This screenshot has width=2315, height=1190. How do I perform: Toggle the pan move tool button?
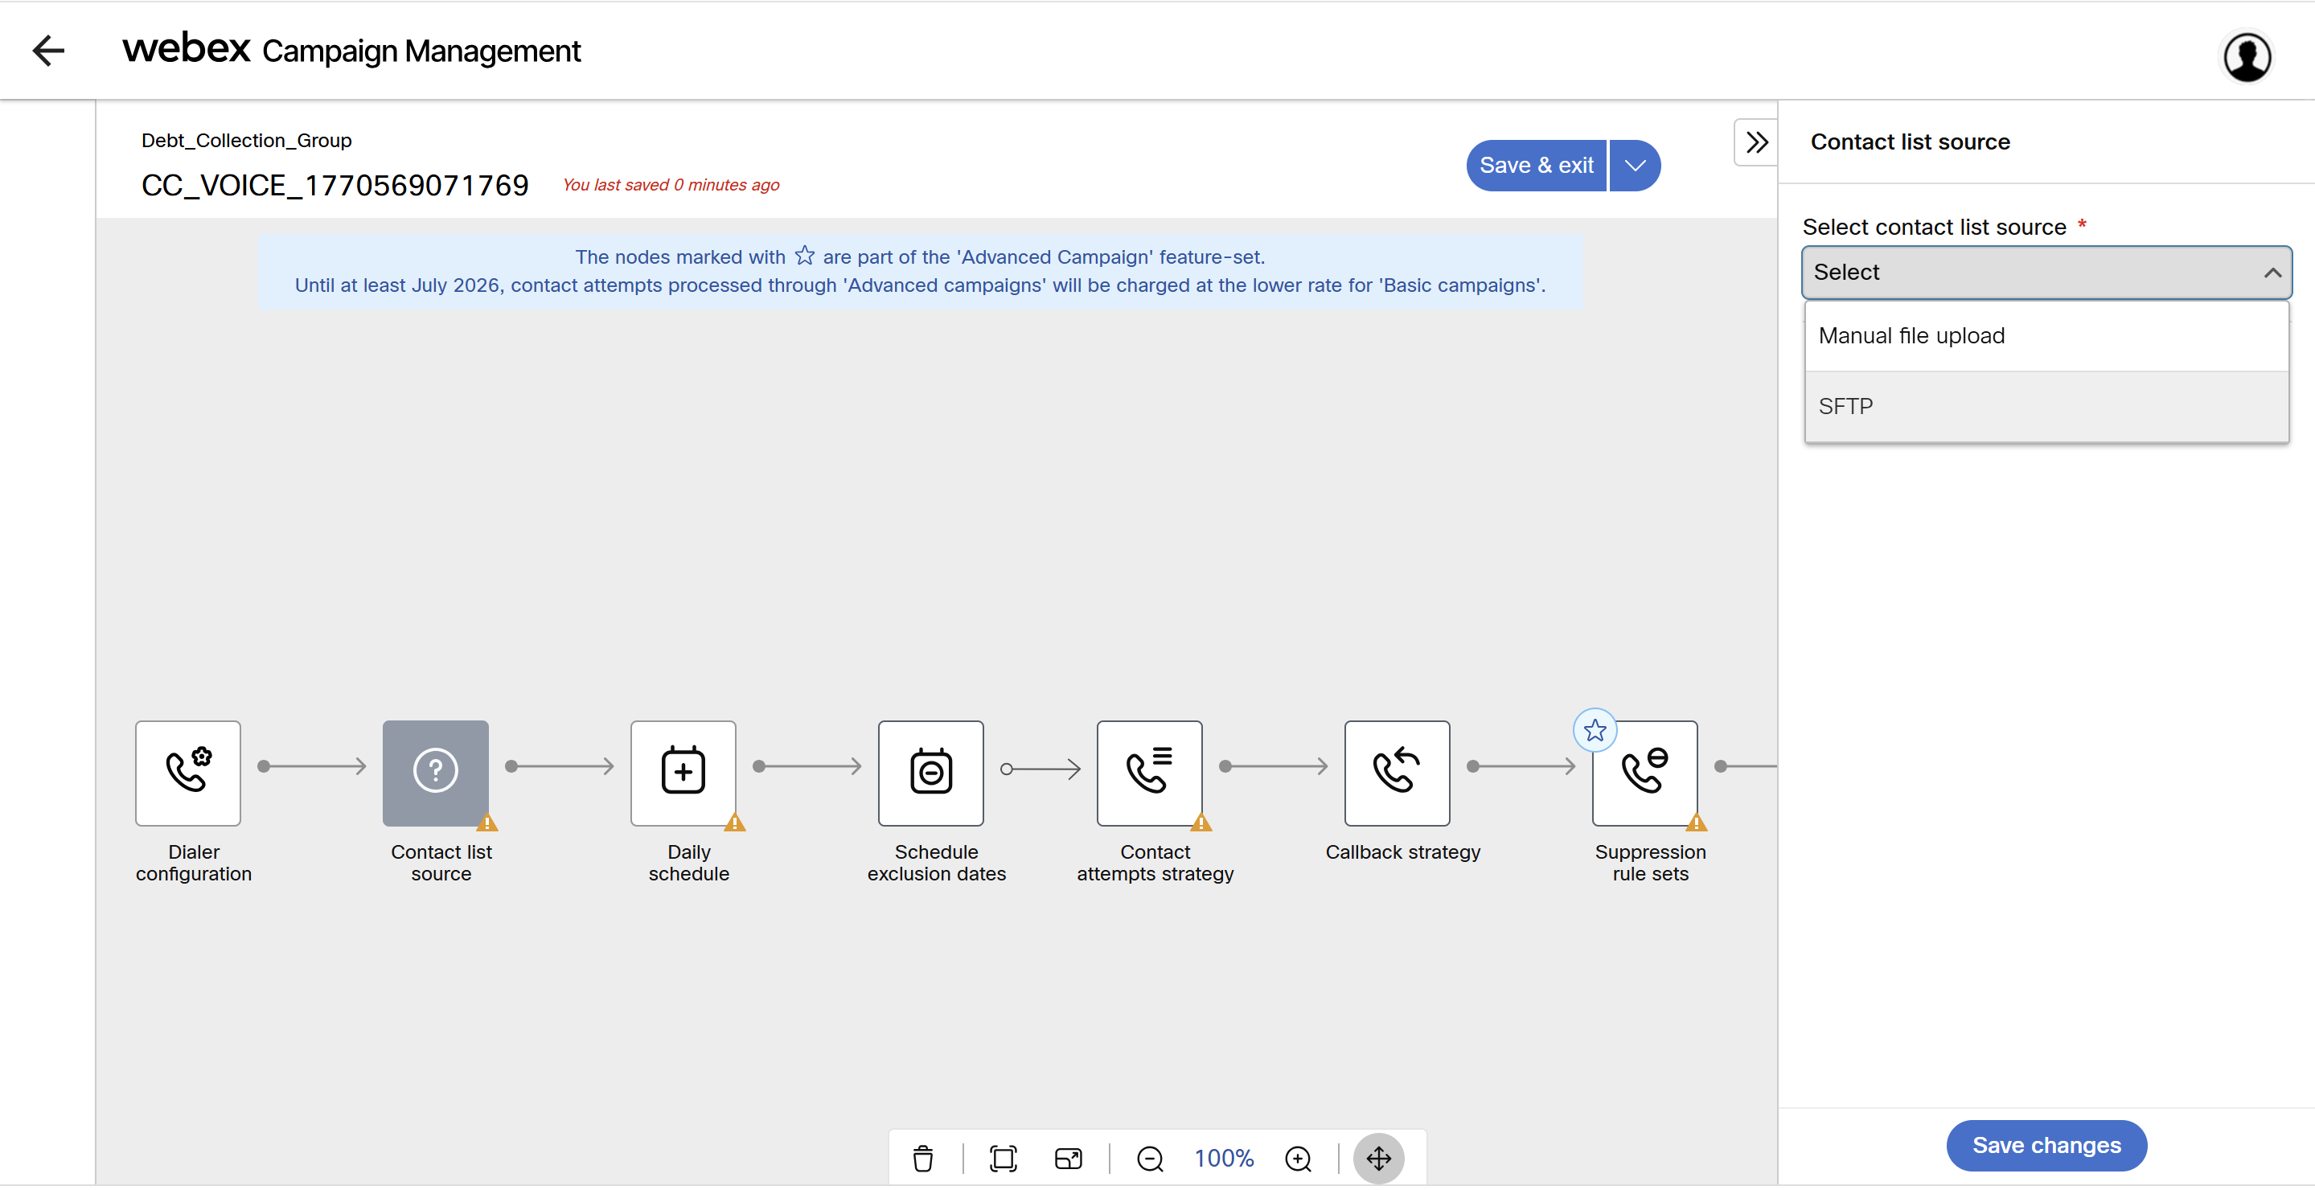(1377, 1158)
